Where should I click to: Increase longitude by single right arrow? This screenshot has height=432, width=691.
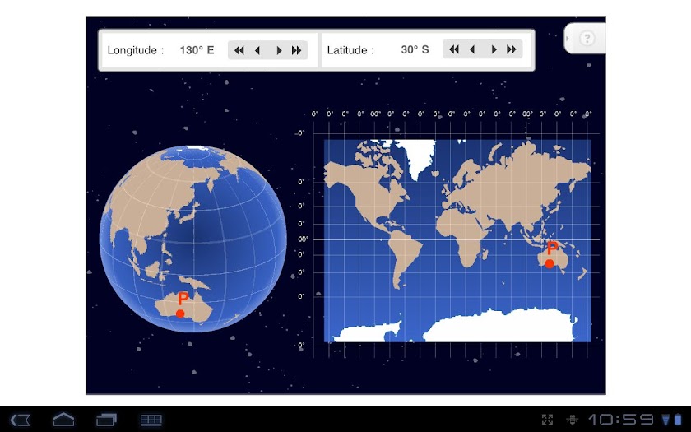pos(279,50)
